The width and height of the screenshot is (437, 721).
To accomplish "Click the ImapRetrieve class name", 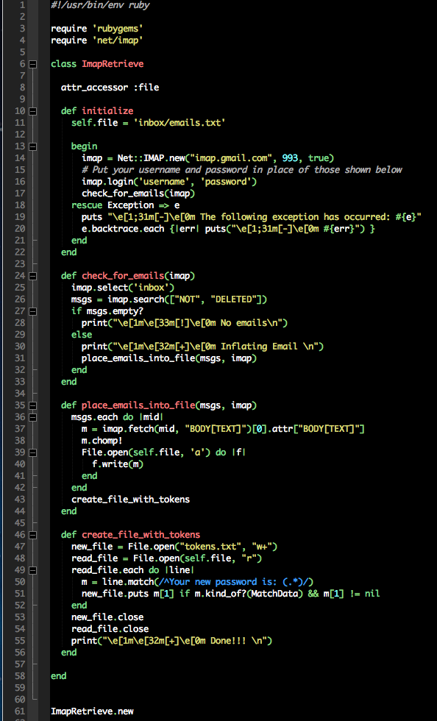I will coord(113,64).
